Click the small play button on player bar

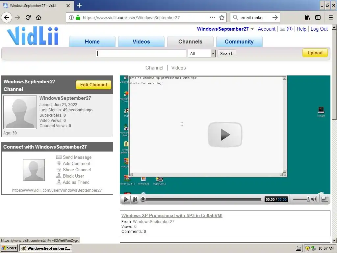point(126,199)
